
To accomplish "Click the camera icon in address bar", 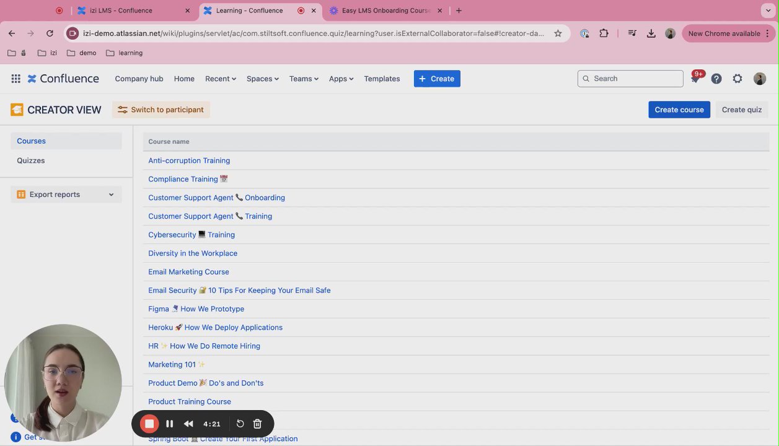I will [x=73, y=33].
